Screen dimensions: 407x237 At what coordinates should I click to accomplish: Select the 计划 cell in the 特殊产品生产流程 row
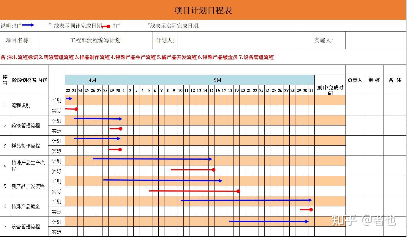57,161
